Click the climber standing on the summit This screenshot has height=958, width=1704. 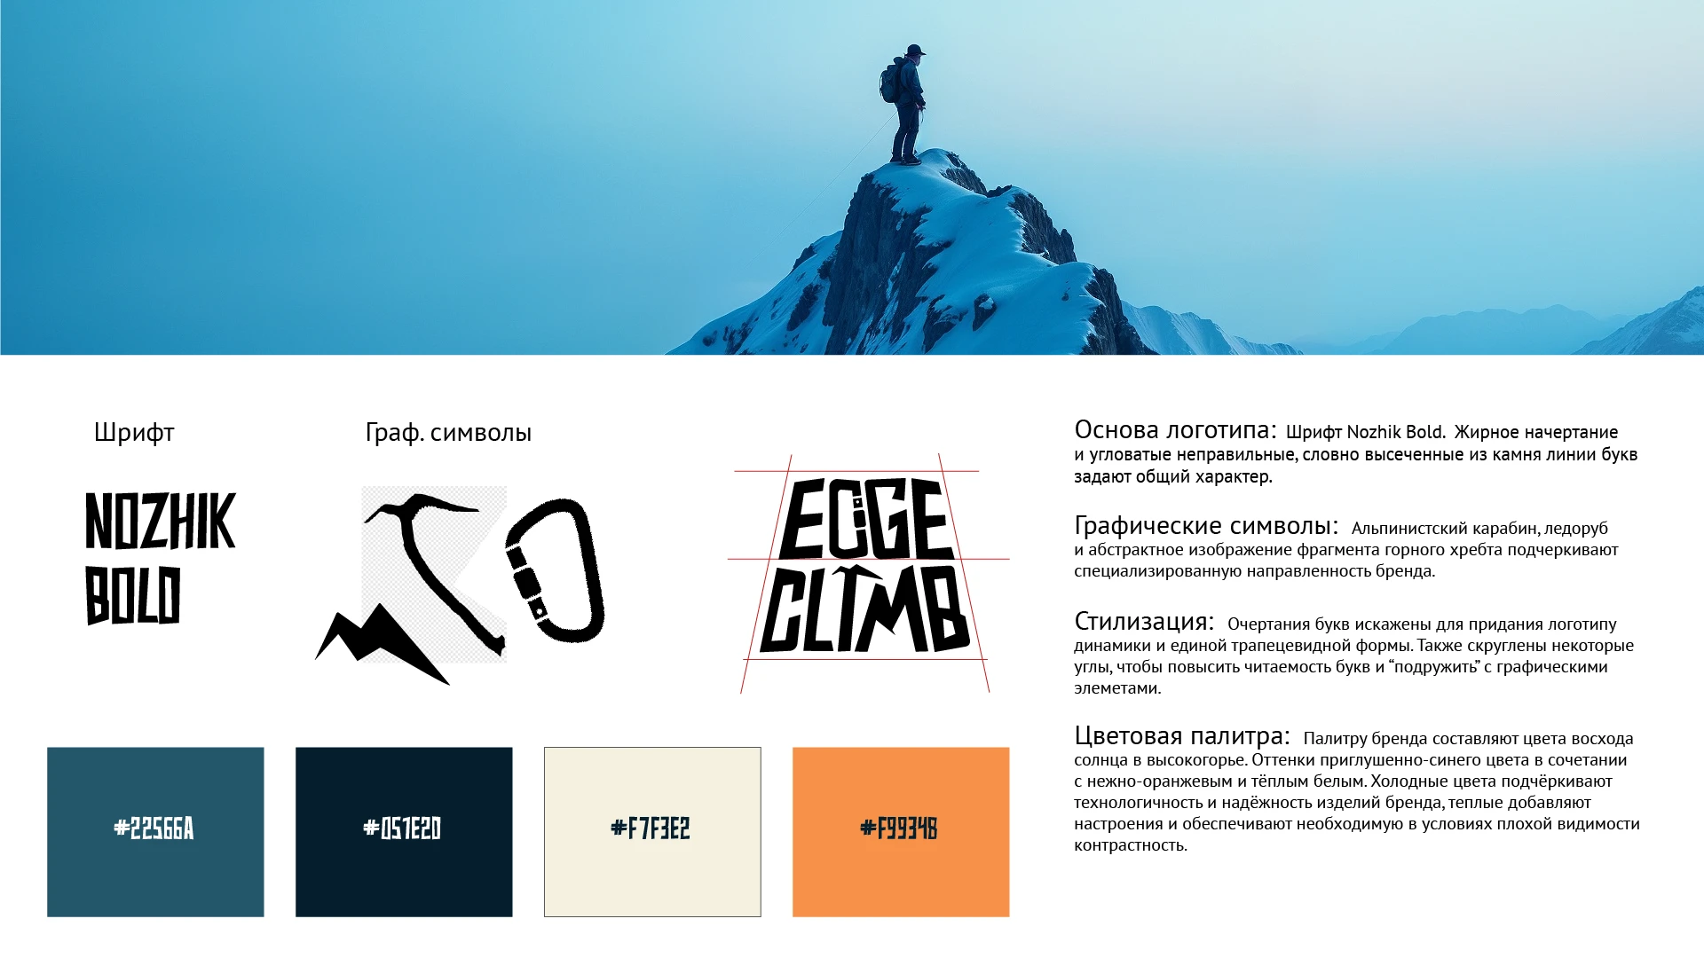coord(903,105)
